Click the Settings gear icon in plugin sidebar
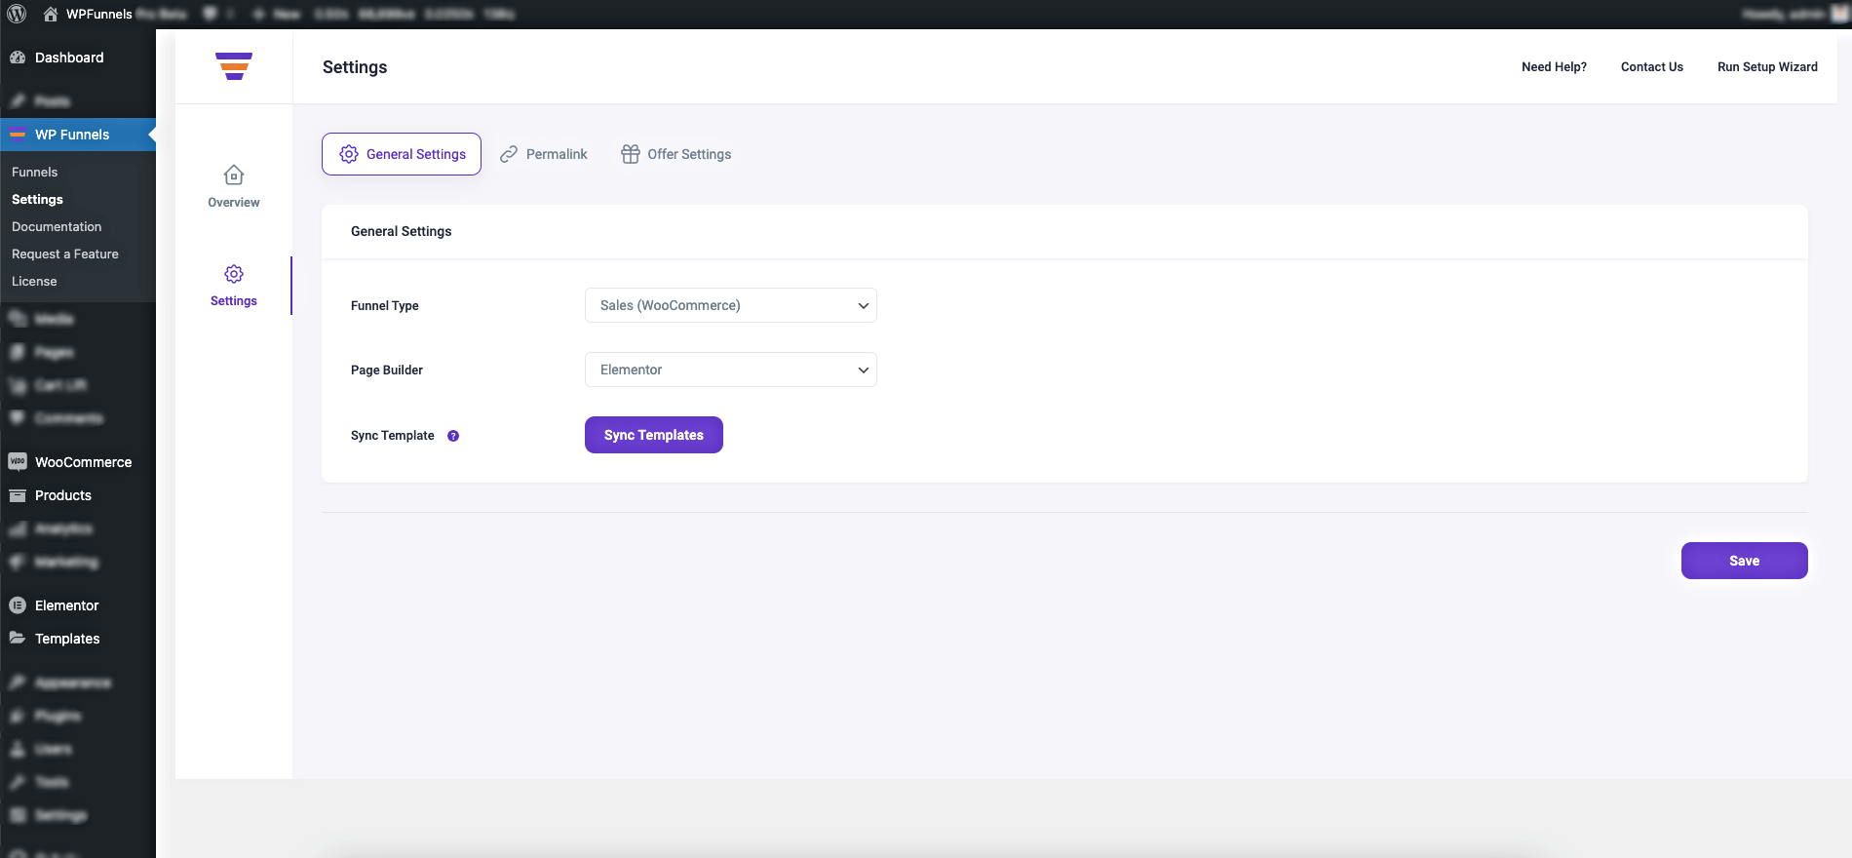The height and width of the screenshot is (858, 1852). pos(234,274)
